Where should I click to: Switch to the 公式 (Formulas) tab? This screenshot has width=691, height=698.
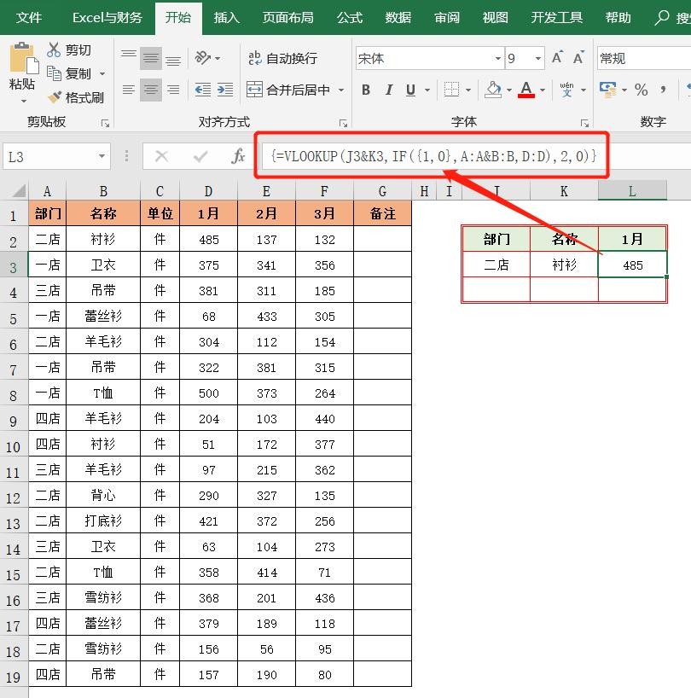pos(350,17)
